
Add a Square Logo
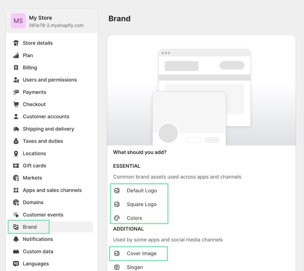pyautogui.click(x=141, y=204)
